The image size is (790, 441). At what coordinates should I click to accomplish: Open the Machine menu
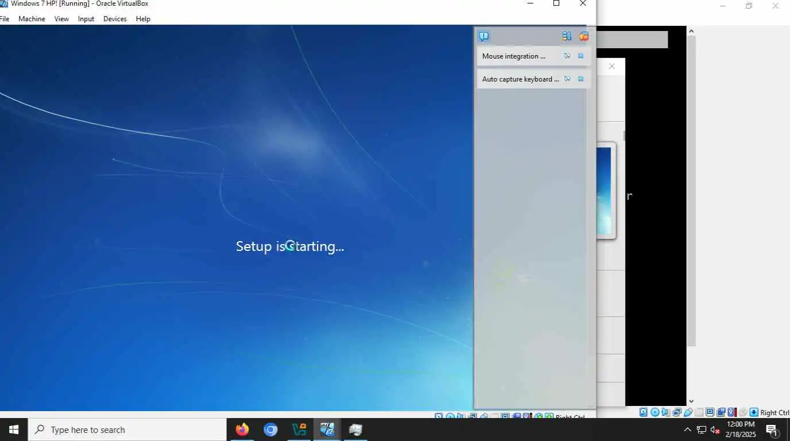[x=32, y=19]
